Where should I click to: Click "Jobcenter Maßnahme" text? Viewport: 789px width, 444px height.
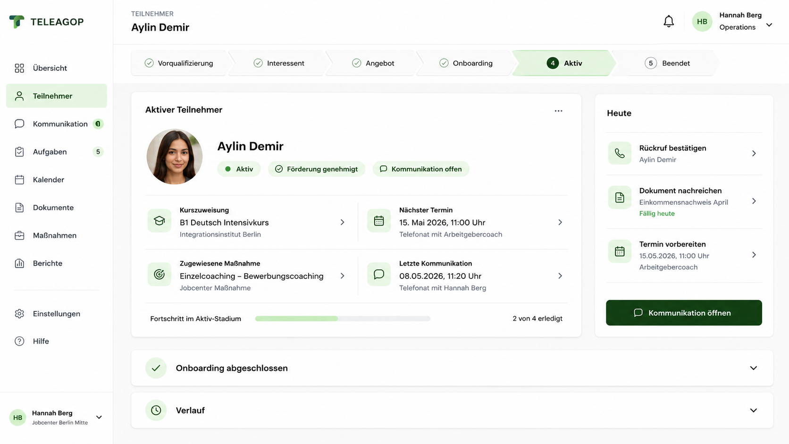point(215,288)
